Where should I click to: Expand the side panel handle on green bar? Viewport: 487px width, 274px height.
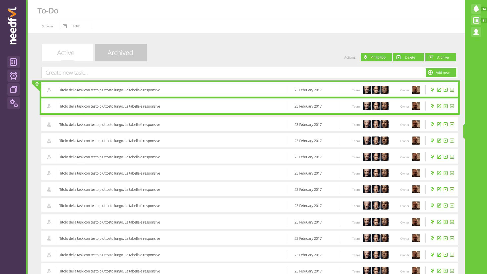(x=464, y=131)
